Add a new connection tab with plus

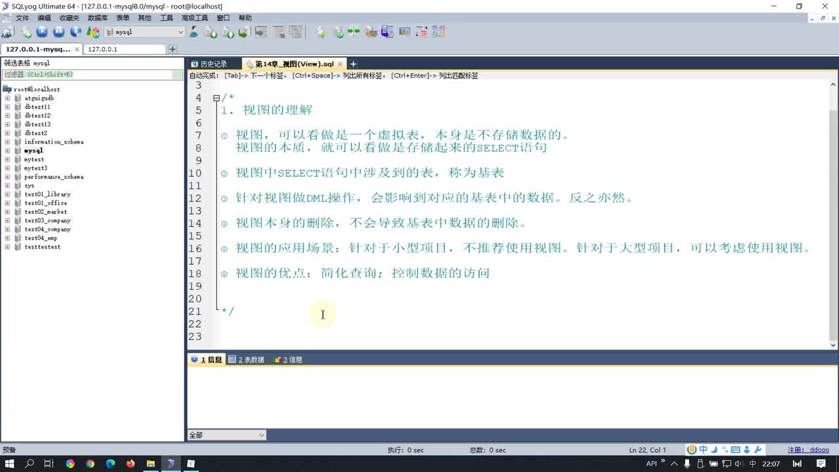[172, 49]
